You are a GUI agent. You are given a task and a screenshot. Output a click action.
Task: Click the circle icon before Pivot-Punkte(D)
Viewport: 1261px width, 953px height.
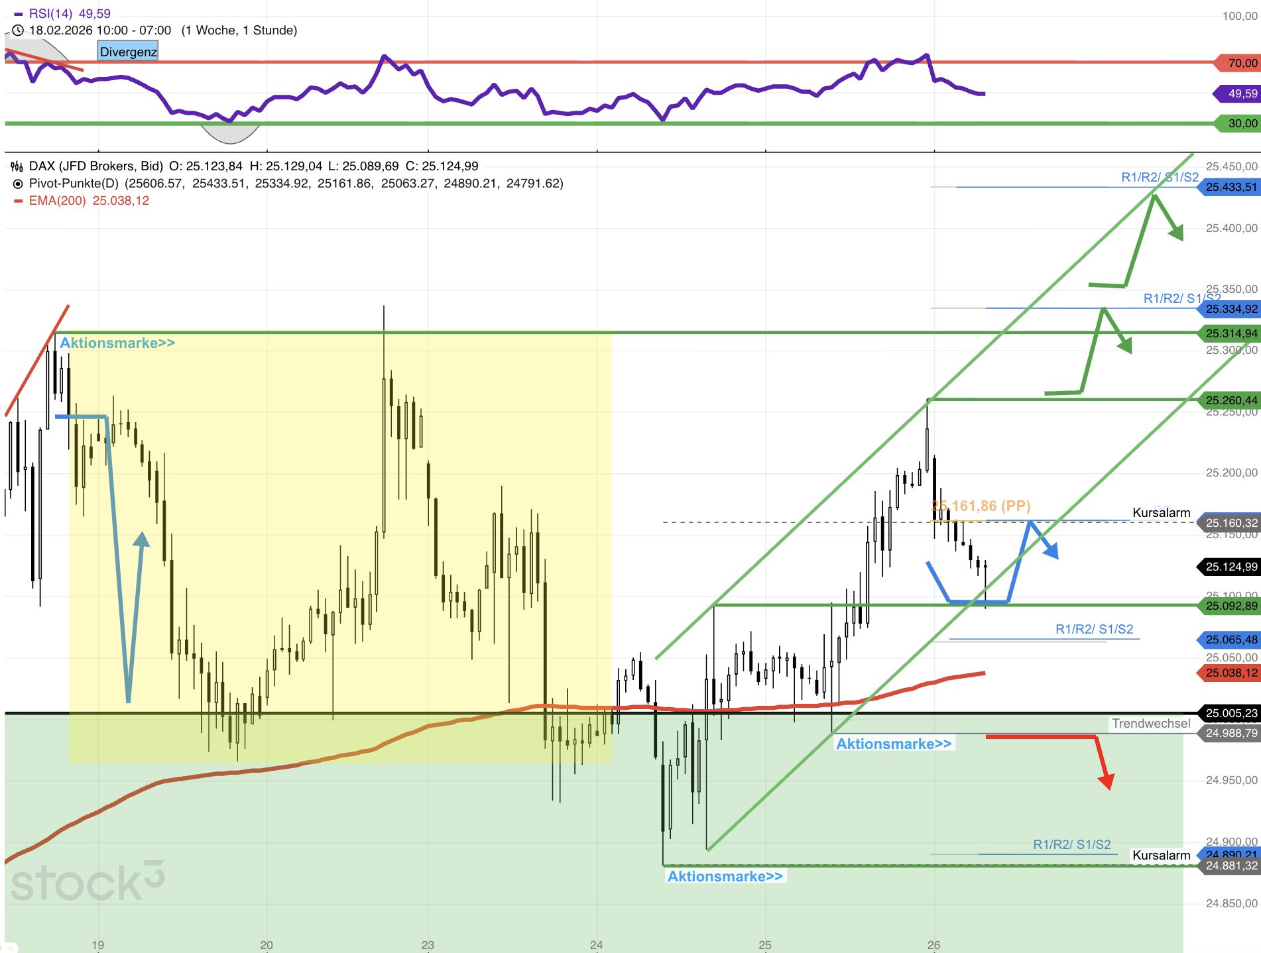tap(18, 184)
